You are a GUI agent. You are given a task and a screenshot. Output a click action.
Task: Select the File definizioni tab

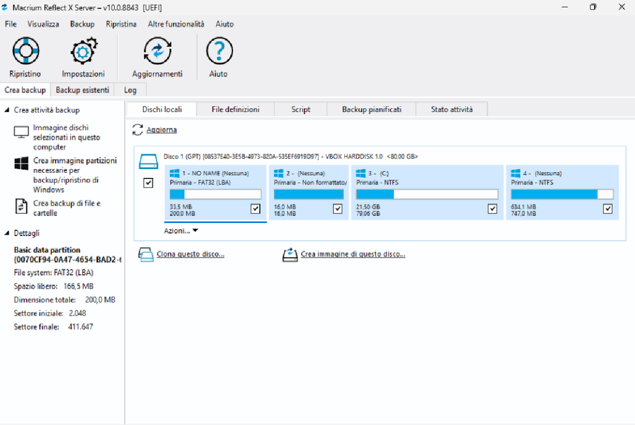pyautogui.click(x=236, y=109)
